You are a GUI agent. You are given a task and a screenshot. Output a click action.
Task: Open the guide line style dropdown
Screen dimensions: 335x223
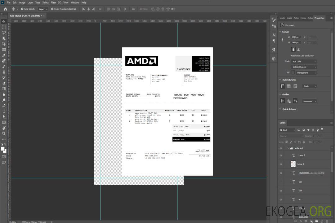[310, 101]
